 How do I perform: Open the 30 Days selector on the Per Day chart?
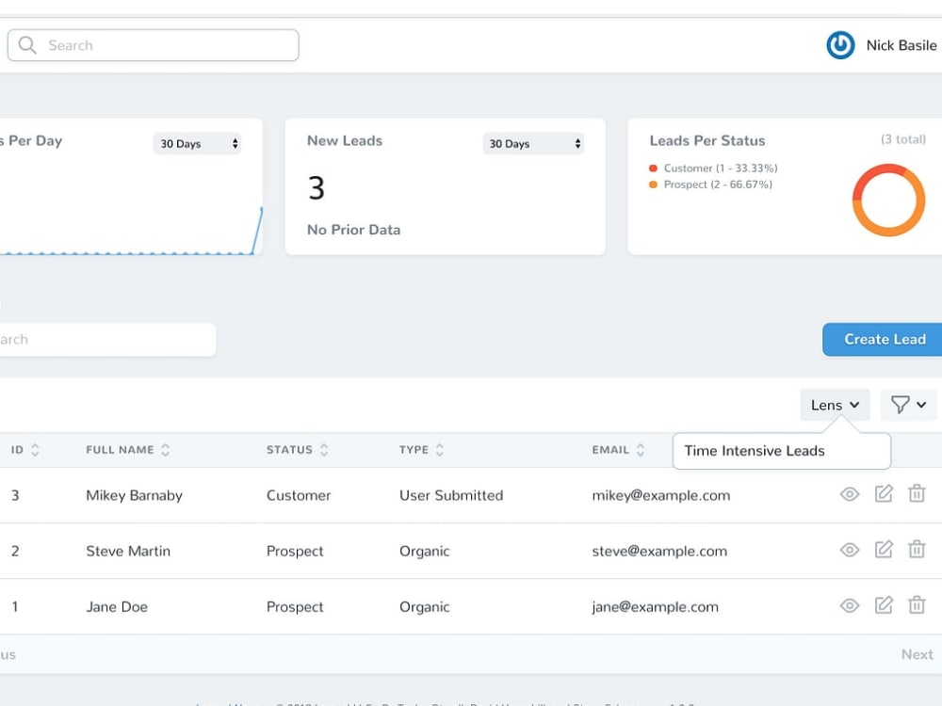click(x=197, y=143)
